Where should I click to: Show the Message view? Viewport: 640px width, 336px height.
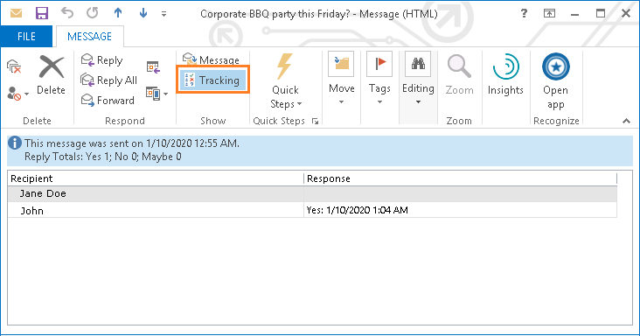tap(211, 60)
